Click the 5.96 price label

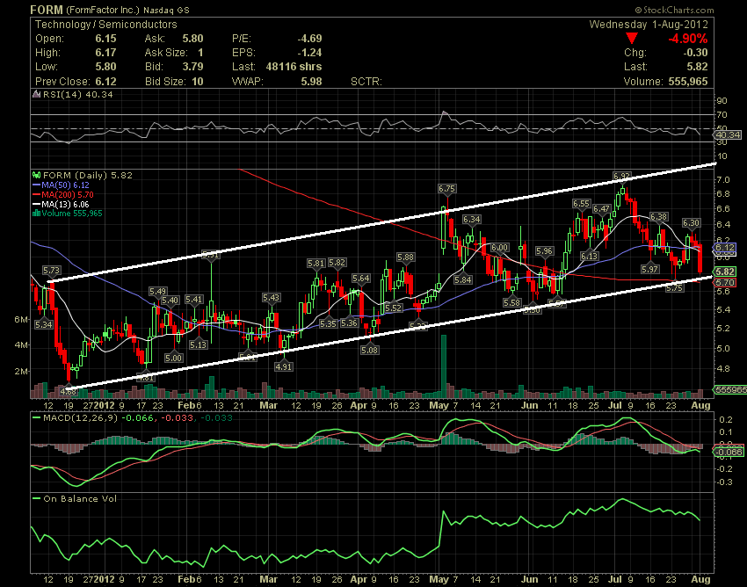click(544, 250)
